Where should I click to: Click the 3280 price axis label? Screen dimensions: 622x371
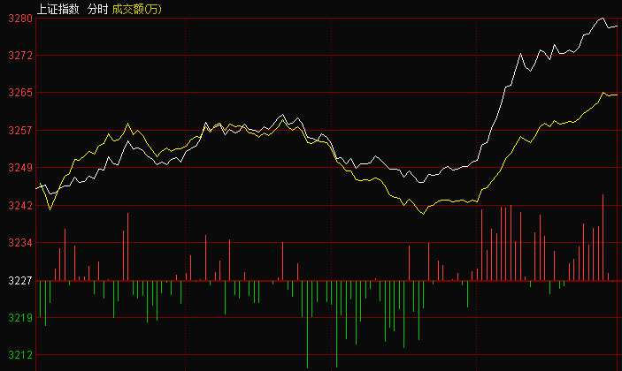[x=20, y=19]
